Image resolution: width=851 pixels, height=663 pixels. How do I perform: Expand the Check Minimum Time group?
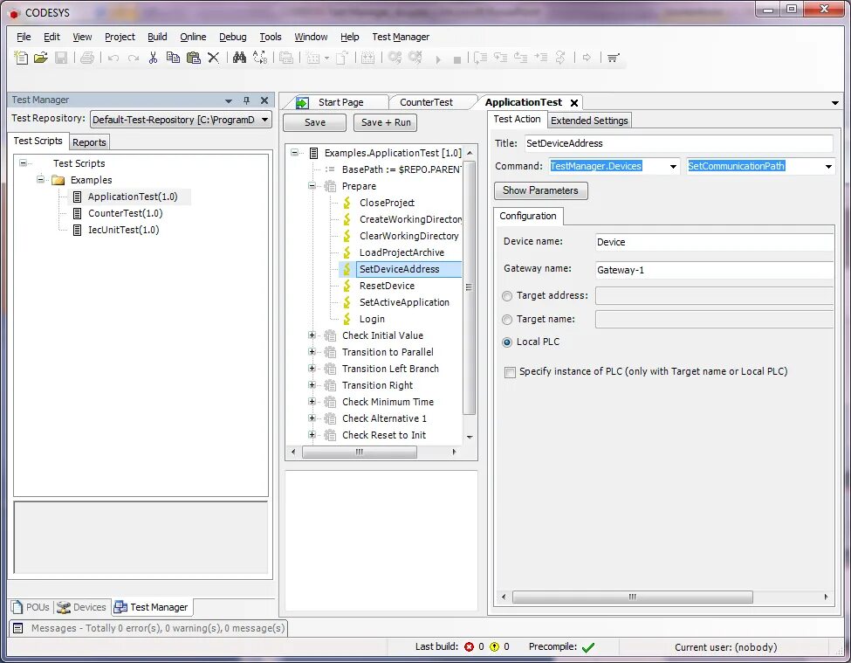pyautogui.click(x=312, y=403)
